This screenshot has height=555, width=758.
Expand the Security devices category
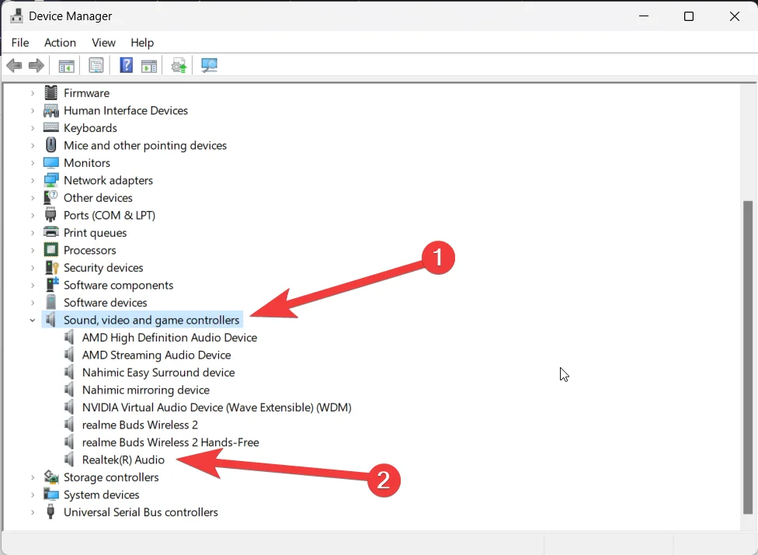[33, 268]
